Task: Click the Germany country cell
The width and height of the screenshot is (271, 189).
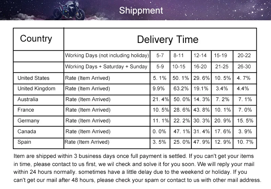Action: [38, 121]
